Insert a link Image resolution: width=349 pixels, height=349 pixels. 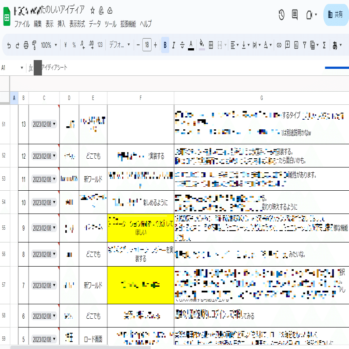coord(279,46)
